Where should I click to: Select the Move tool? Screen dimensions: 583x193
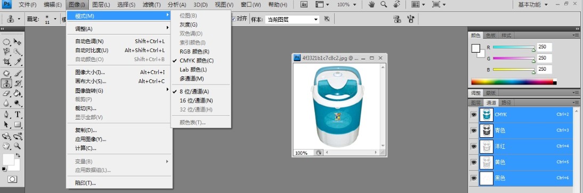[18, 41]
